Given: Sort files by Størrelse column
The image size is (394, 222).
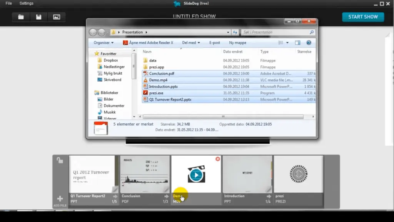Looking at the screenshot, I should point(305,52).
